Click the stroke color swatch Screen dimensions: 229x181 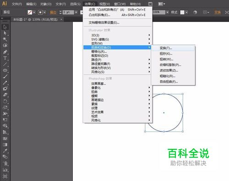[40, 12]
